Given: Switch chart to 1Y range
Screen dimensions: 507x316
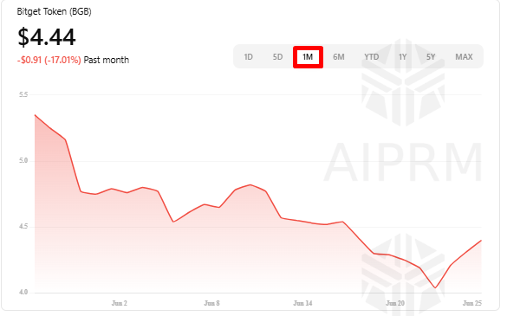Looking at the screenshot, I should (402, 57).
